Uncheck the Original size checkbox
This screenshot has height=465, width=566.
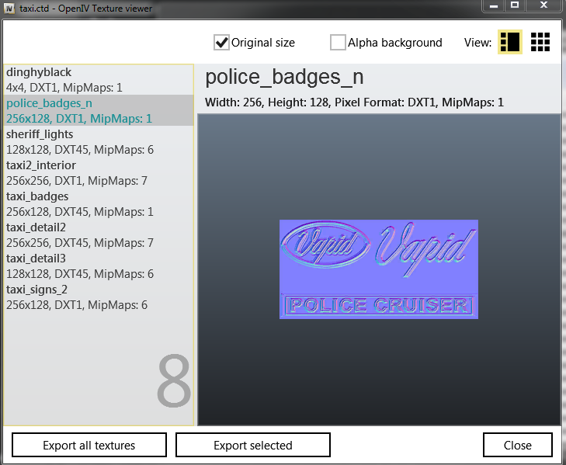coord(221,42)
